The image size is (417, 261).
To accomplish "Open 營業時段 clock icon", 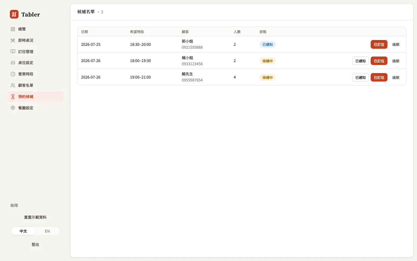I will point(13,74).
